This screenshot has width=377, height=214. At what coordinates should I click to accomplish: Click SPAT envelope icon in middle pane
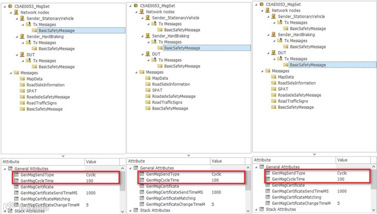coord(148,90)
